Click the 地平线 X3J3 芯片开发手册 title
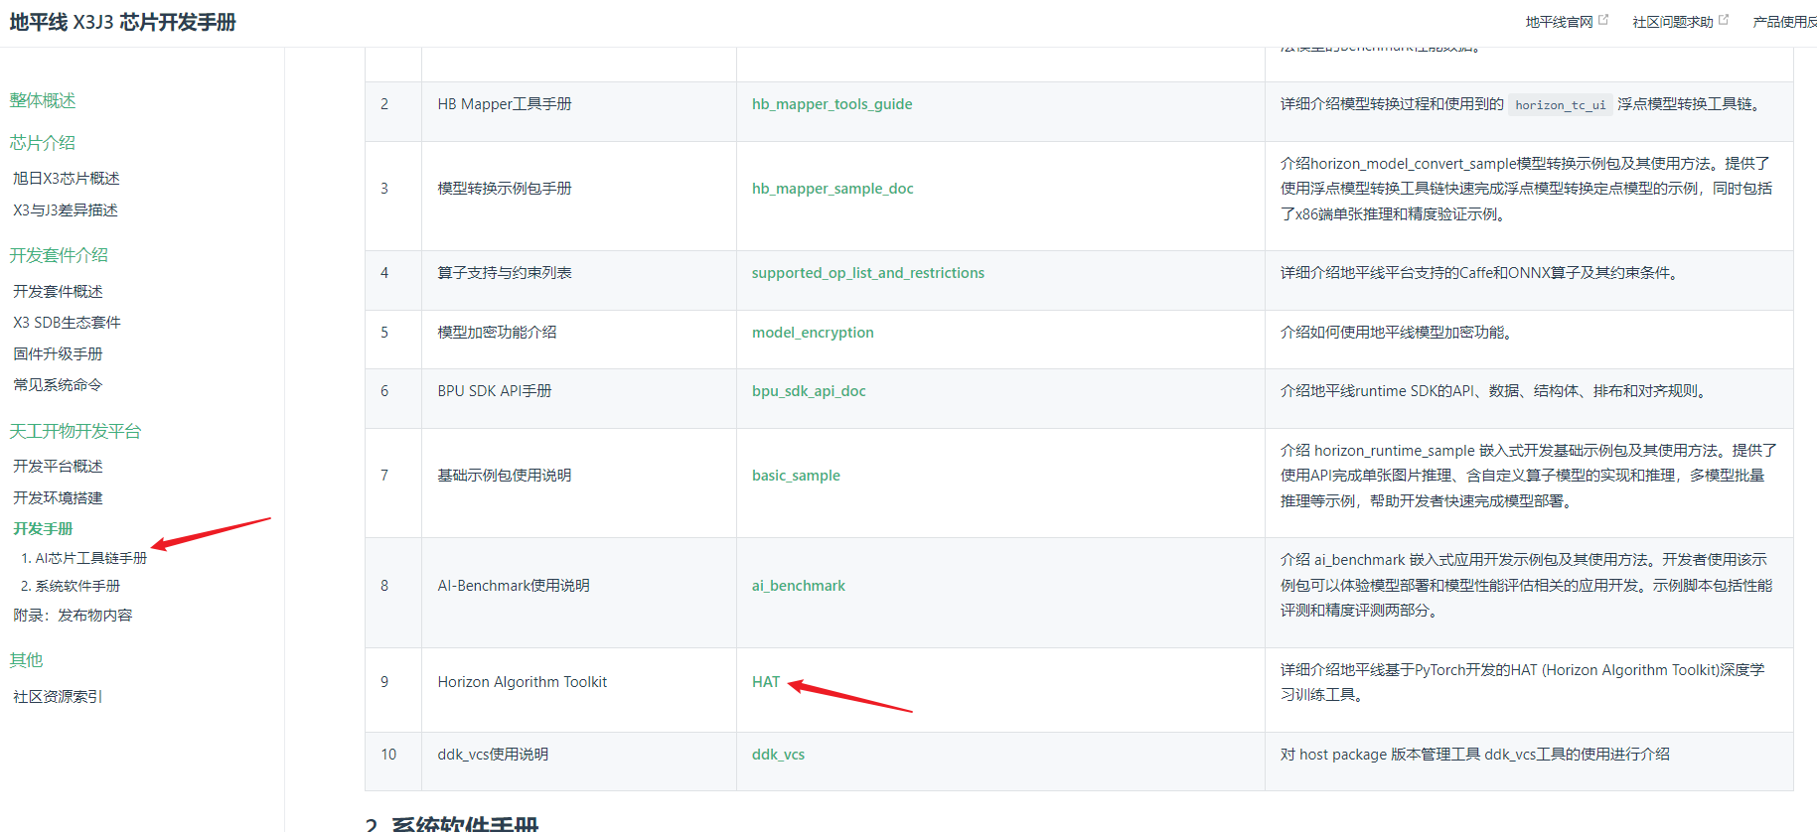Image resolution: width=1817 pixels, height=832 pixels. (x=123, y=22)
